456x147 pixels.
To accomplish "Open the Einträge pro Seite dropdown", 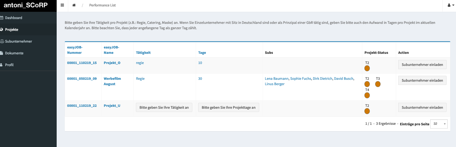I will [439, 124].
